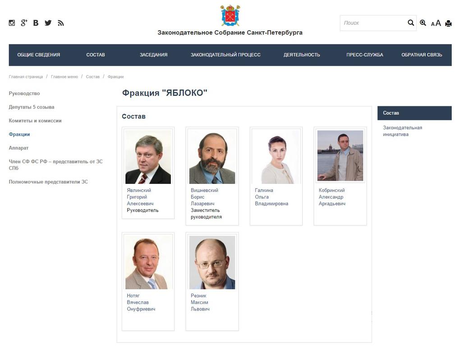Click the photo of Резник
The image size is (458, 346).
(x=212, y=262)
